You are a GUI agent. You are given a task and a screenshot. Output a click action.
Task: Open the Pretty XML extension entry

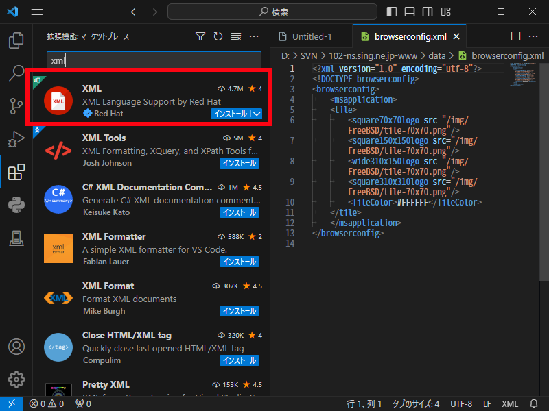pyautogui.click(x=151, y=387)
